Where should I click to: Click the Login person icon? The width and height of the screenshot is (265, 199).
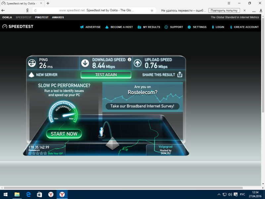click(x=213, y=27)
